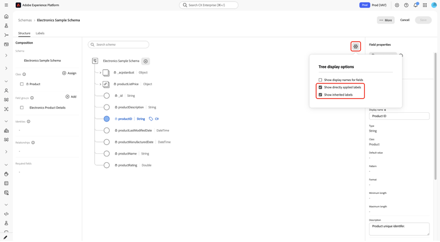
Task: Open the Dashboards icon in the sidebar
Action: tap(6, 45)
